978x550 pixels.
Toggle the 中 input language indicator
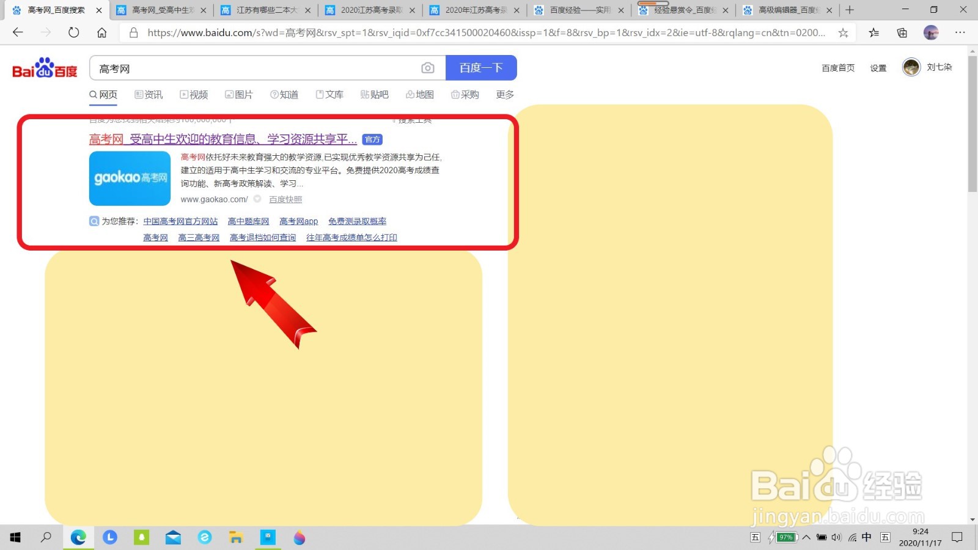pos(867,537)
